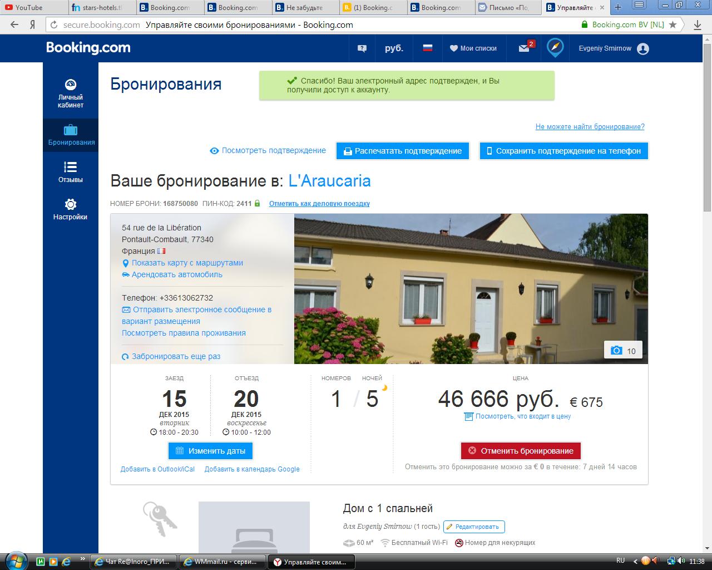Open taskbar window Чат Re@lnoro
The height and width of the screenshot is (570, 712).
(133, 562)
